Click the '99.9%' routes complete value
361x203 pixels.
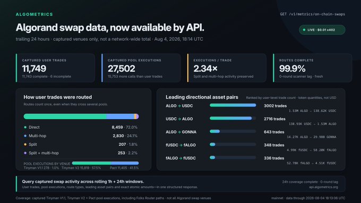(x=292, y=68)
